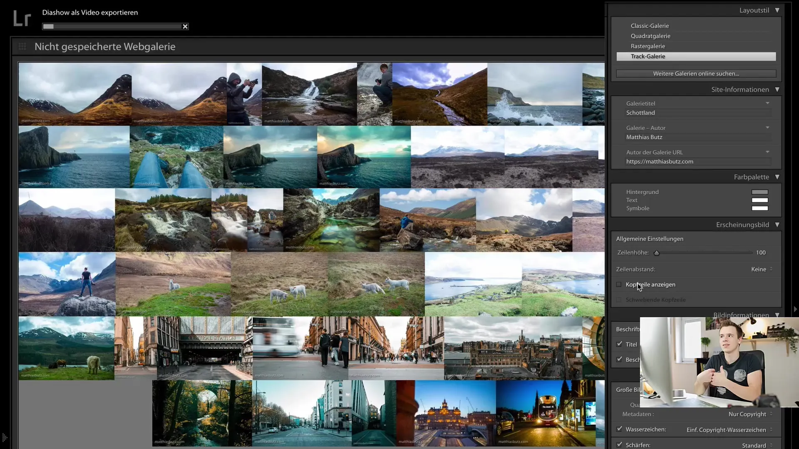
Task: Open Metadaten dropdown showing Nur Copyright
Action: (x=750, y=414)
